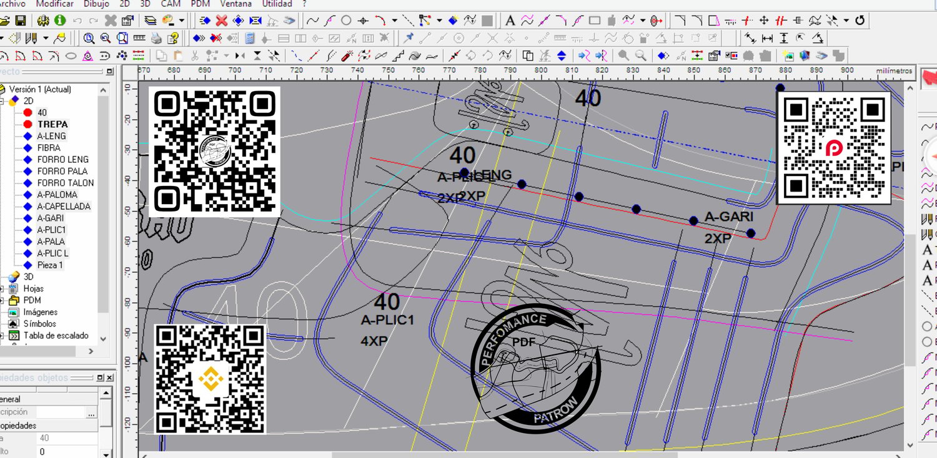Click the blue pushpin icon
This screenshot has width=937, height=458.
click(x=409, y=38)
